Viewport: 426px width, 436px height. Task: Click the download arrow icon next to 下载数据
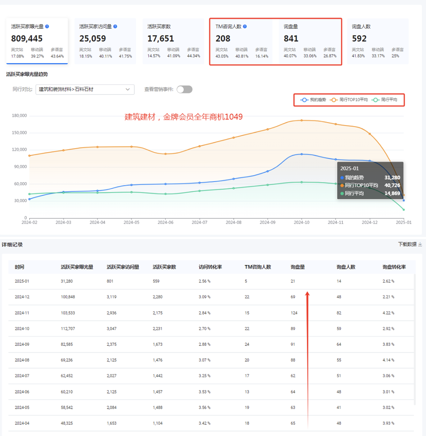tap(420, 244)
